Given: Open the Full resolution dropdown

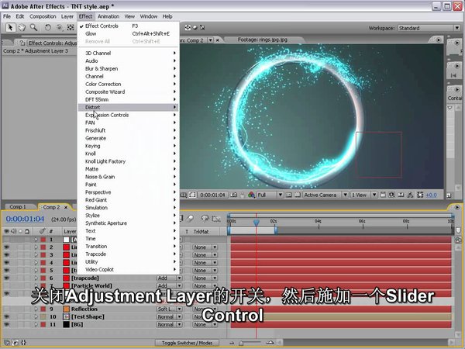Looking at the screenshot, I should pyautogui.click(x=270, y=195).
